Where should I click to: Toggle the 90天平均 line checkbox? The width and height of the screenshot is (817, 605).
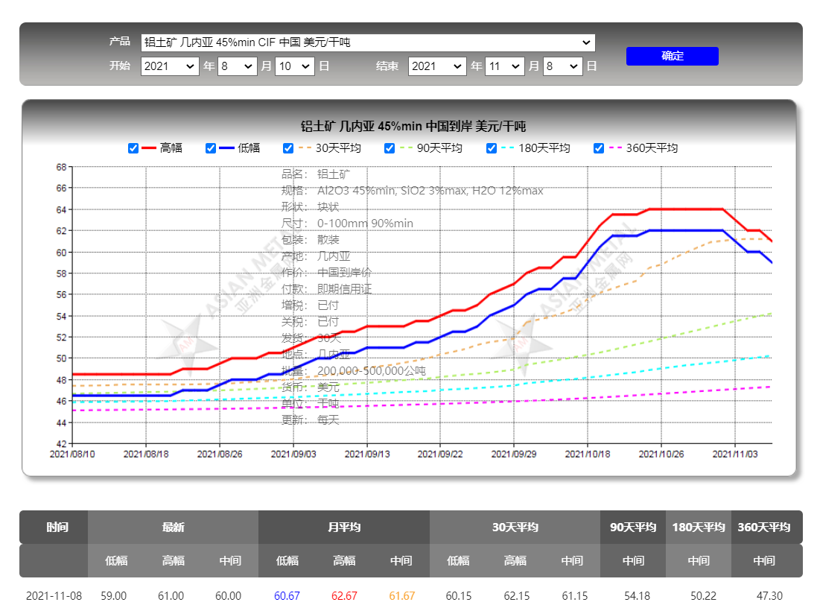pyautogui.click(x=390, y=148)
